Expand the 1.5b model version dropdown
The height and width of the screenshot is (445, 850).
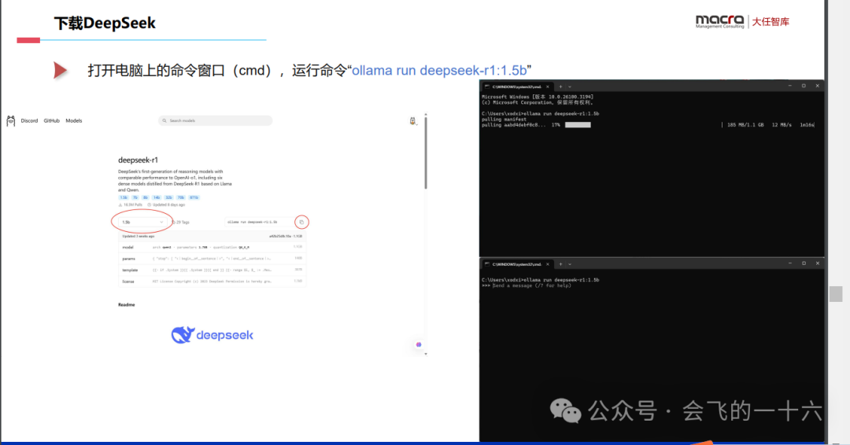142,222
